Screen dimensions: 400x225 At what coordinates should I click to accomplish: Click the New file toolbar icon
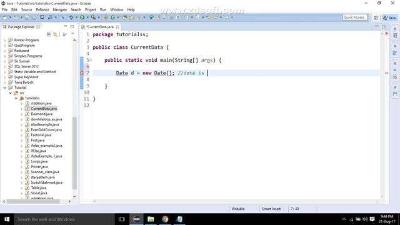(x=5, y=17)
